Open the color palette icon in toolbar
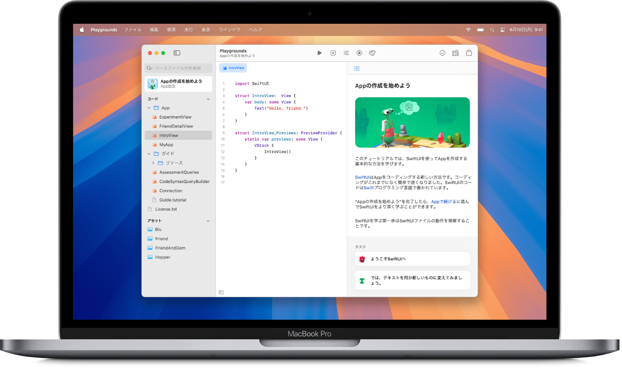Viewport: 622px width, 368px height. point(373,53)
